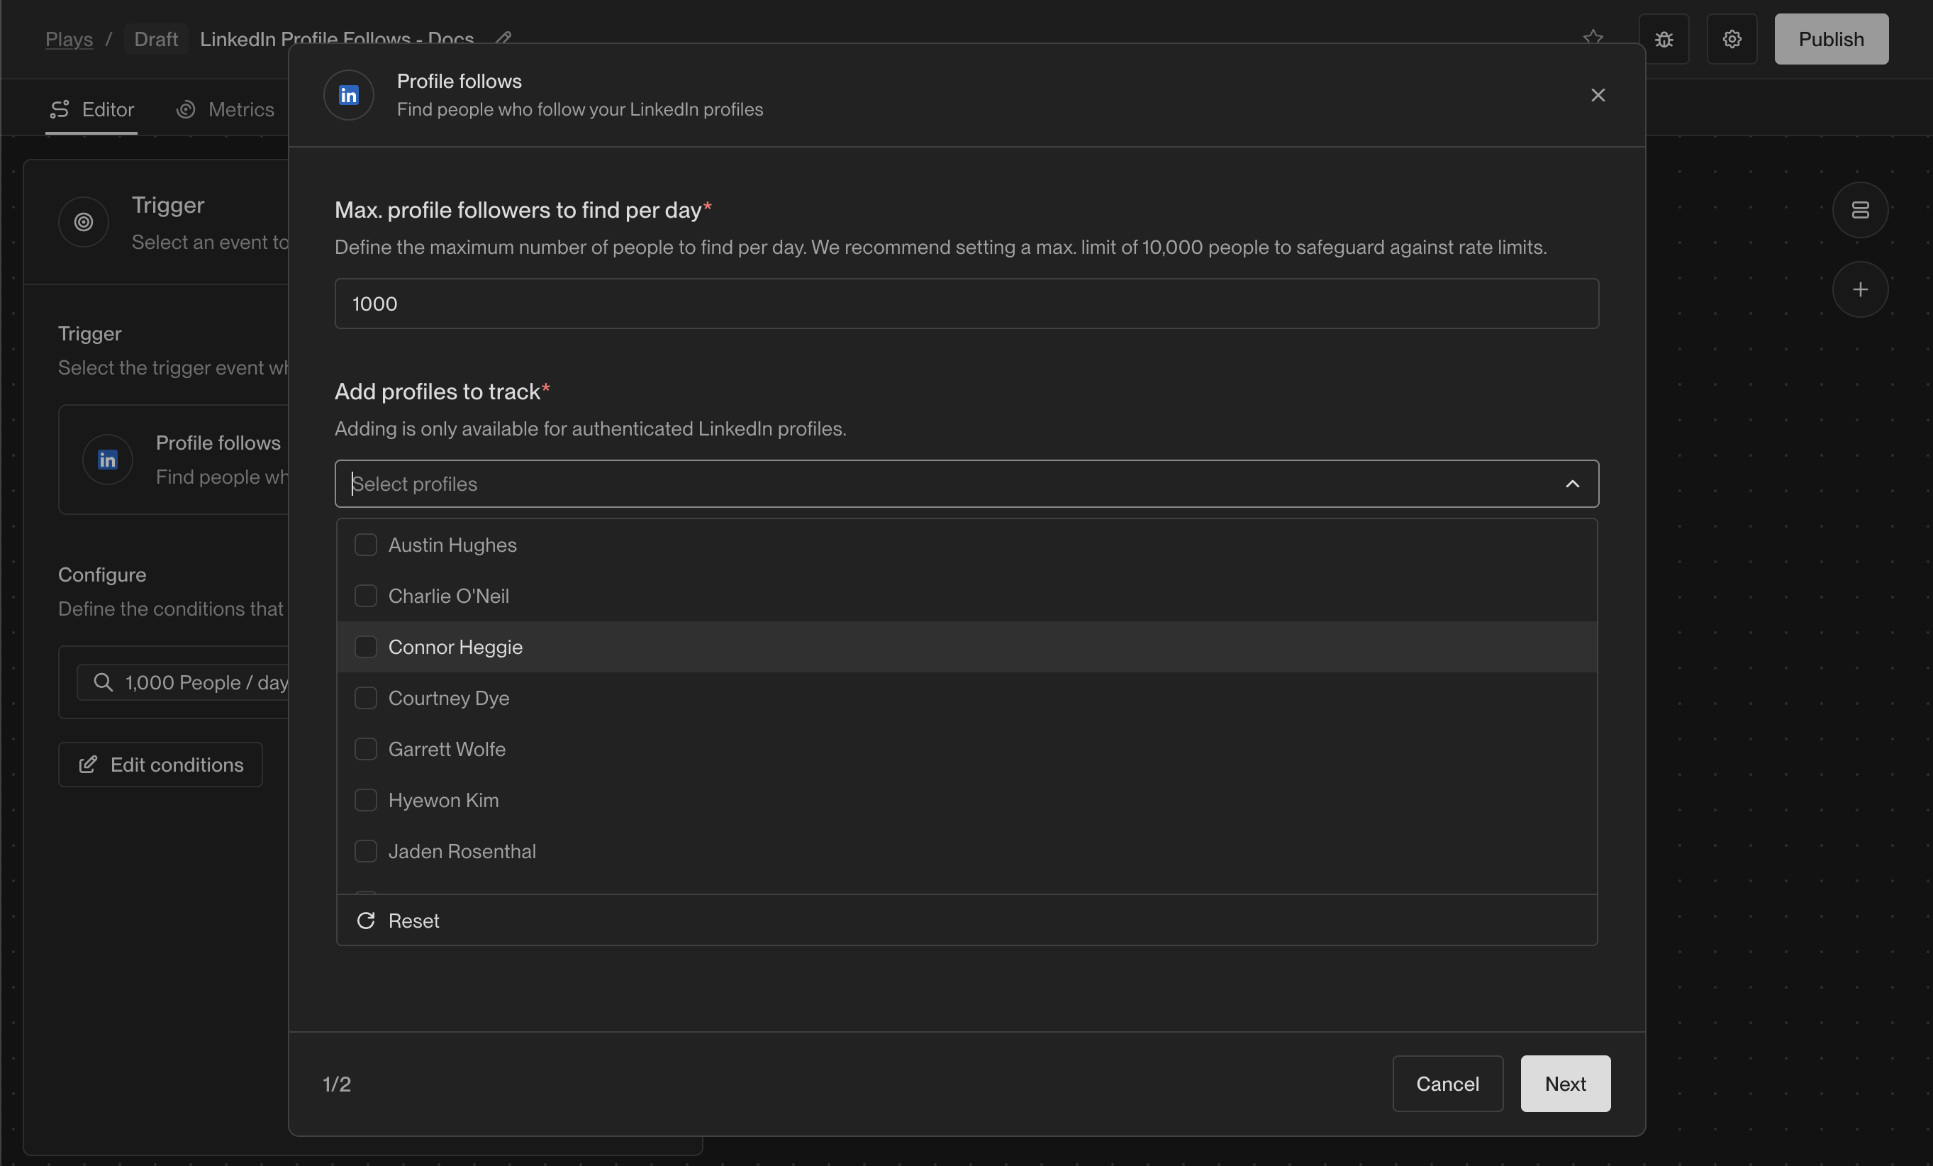This screenshot has width=1933, height=1166.
Task: Click the Cancel button
Action: pyautogui.click(x=1447, y=1084)
